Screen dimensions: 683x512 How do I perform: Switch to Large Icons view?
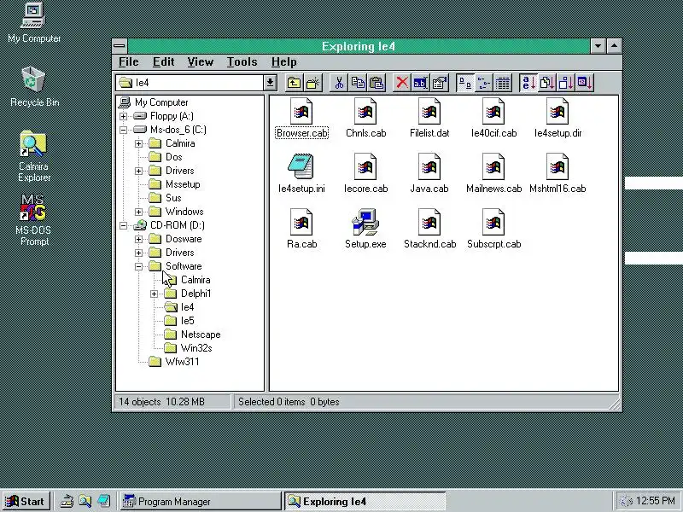tap(464, 83)
